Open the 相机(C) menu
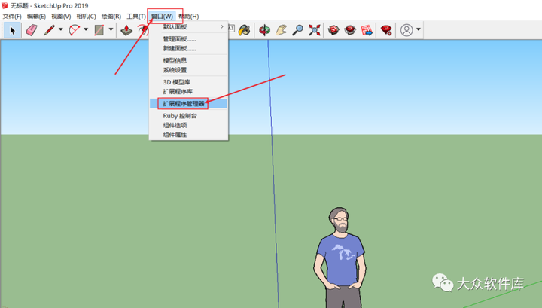This screenshot has width=542, height=308. 86,17
